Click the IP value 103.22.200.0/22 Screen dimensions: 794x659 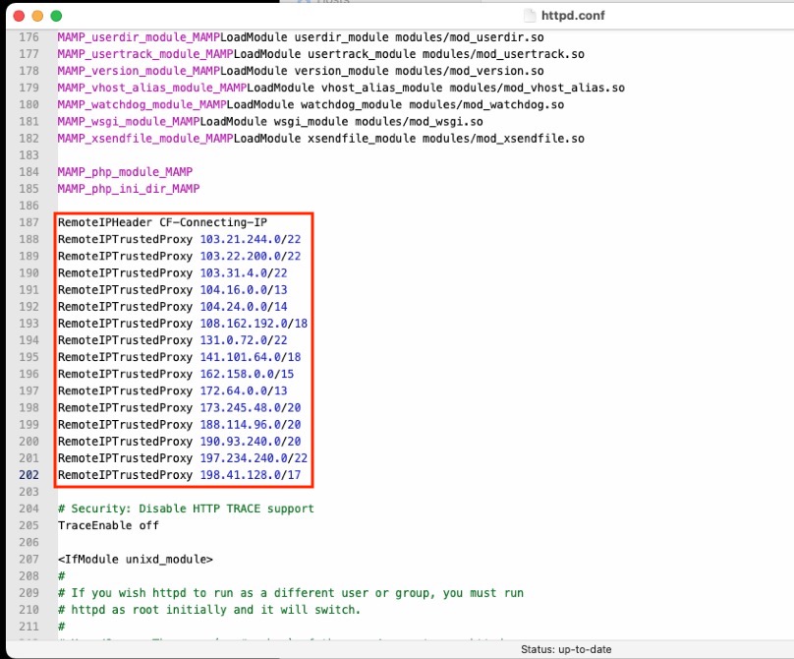(x=251, y=256)
